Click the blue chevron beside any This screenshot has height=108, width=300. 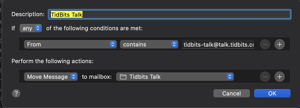38,28
